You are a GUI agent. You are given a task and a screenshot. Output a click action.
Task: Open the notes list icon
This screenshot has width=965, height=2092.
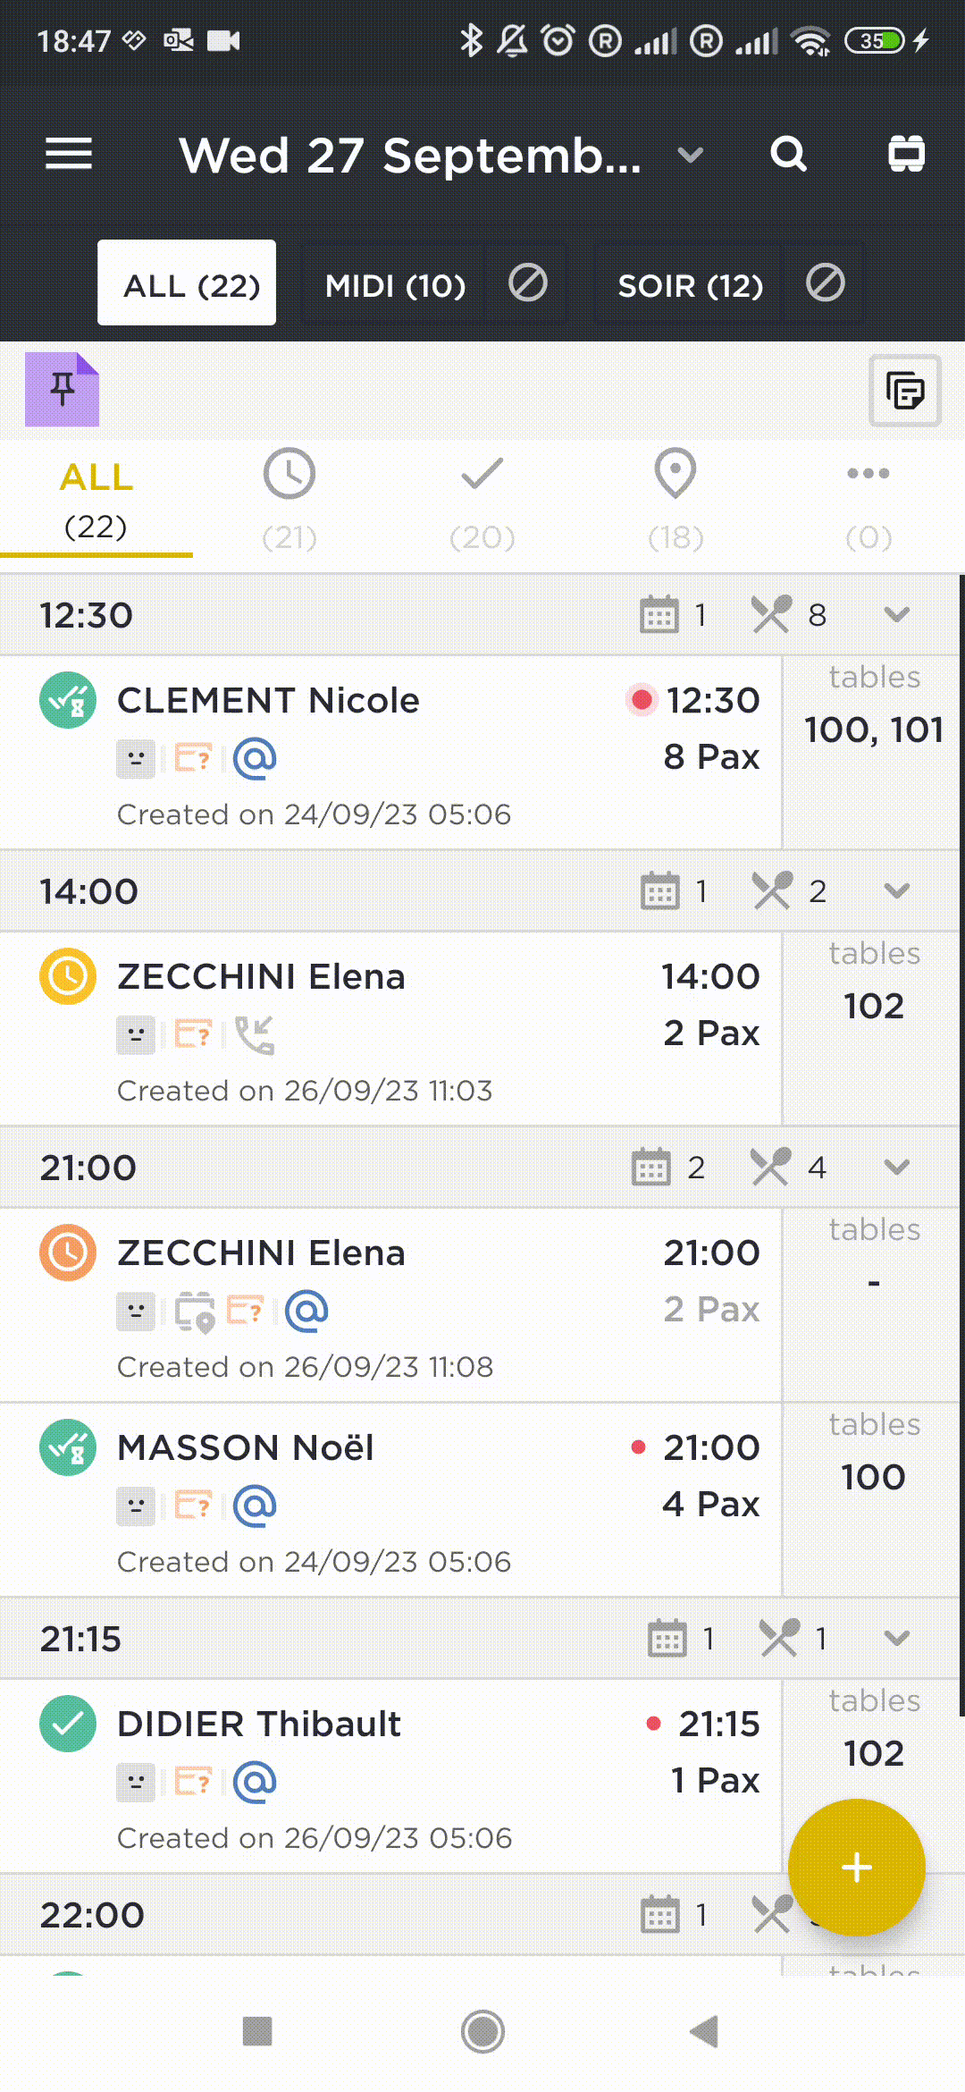click(x=904, y=391)
